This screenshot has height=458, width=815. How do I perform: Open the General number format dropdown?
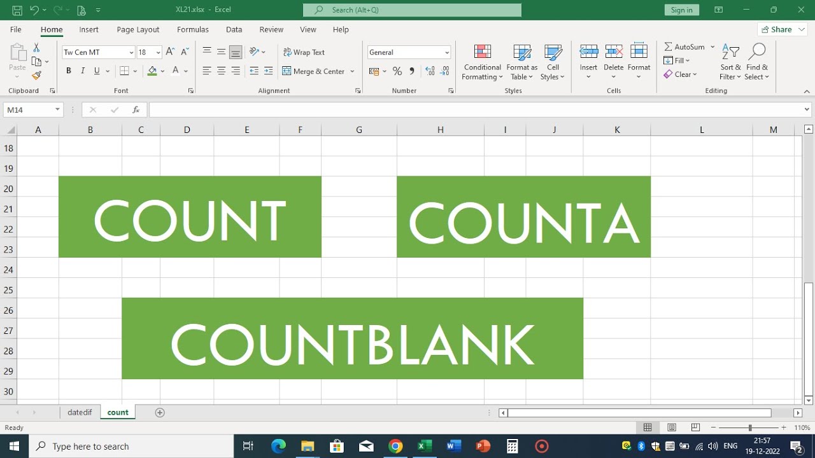[447, 53]
